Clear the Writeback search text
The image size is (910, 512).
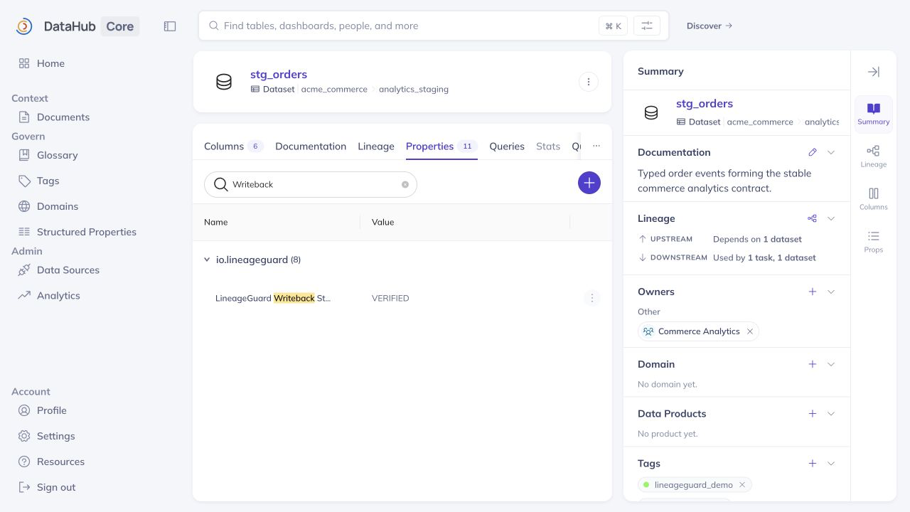coord(405,184)
